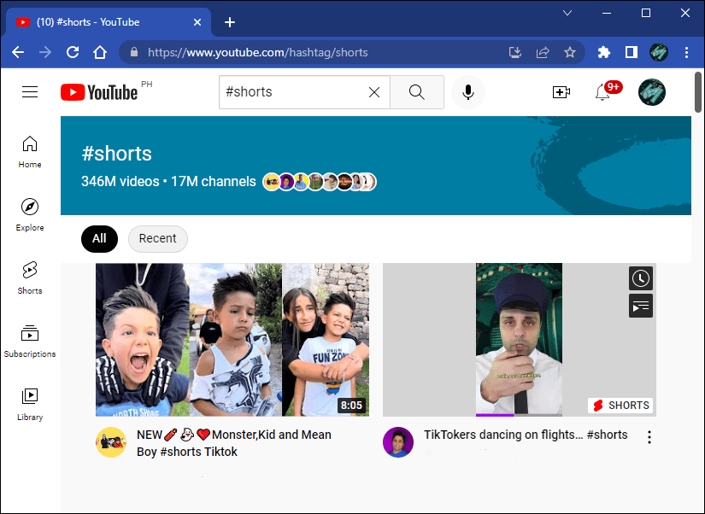Start a voice search with the microphone
Screen dimensions: 705x514
[x=467, y=91]
